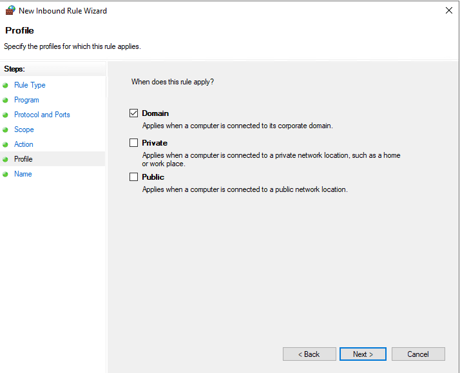
Task: Go back with the Back button
Action: coord(309,354)
